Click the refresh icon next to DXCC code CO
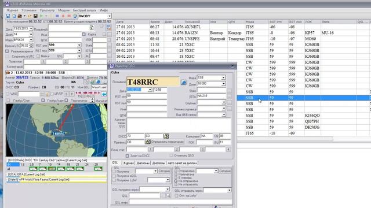Viewport: 371px width, 208px height. tap(166, 136)
